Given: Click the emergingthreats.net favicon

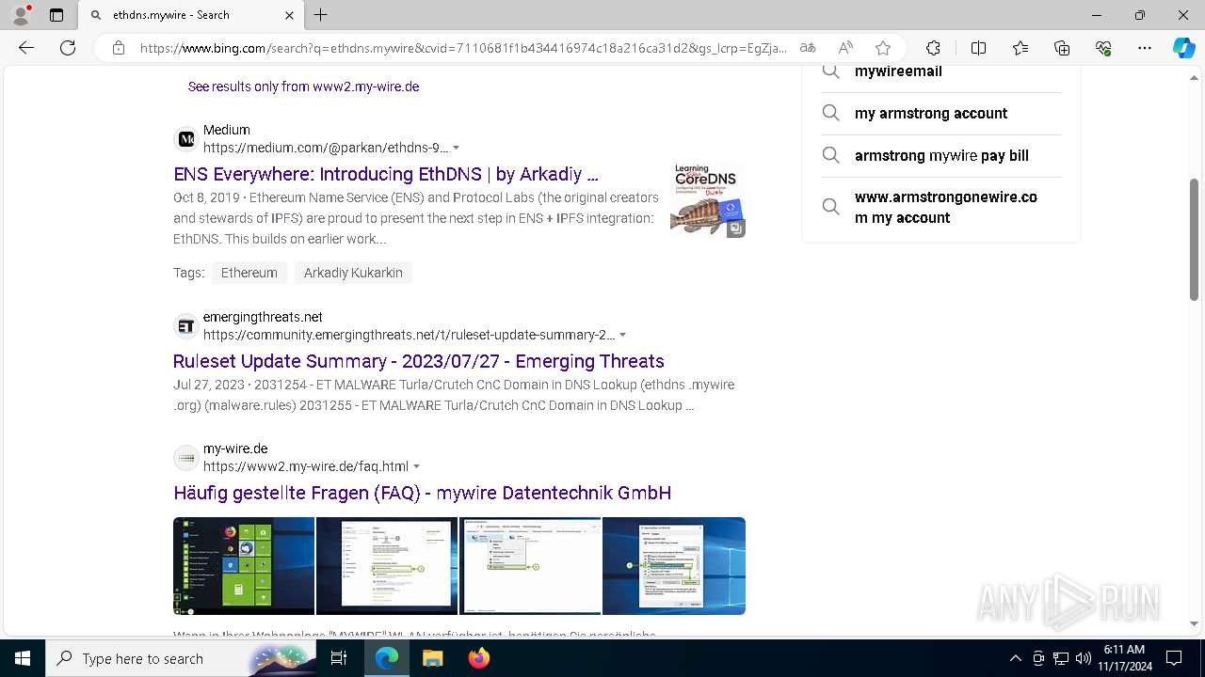Looking at the screenshot, I should (186, 326).
